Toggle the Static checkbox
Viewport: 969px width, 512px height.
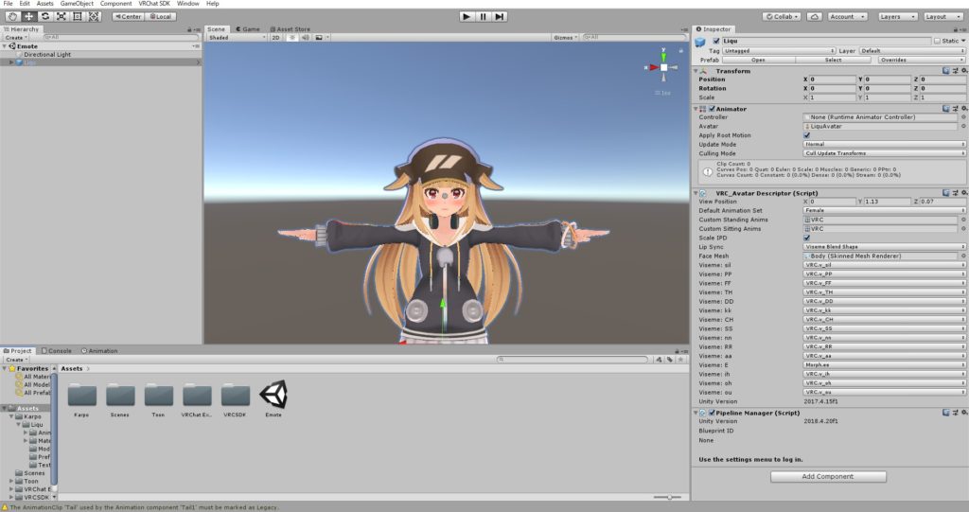pos(937,41)
